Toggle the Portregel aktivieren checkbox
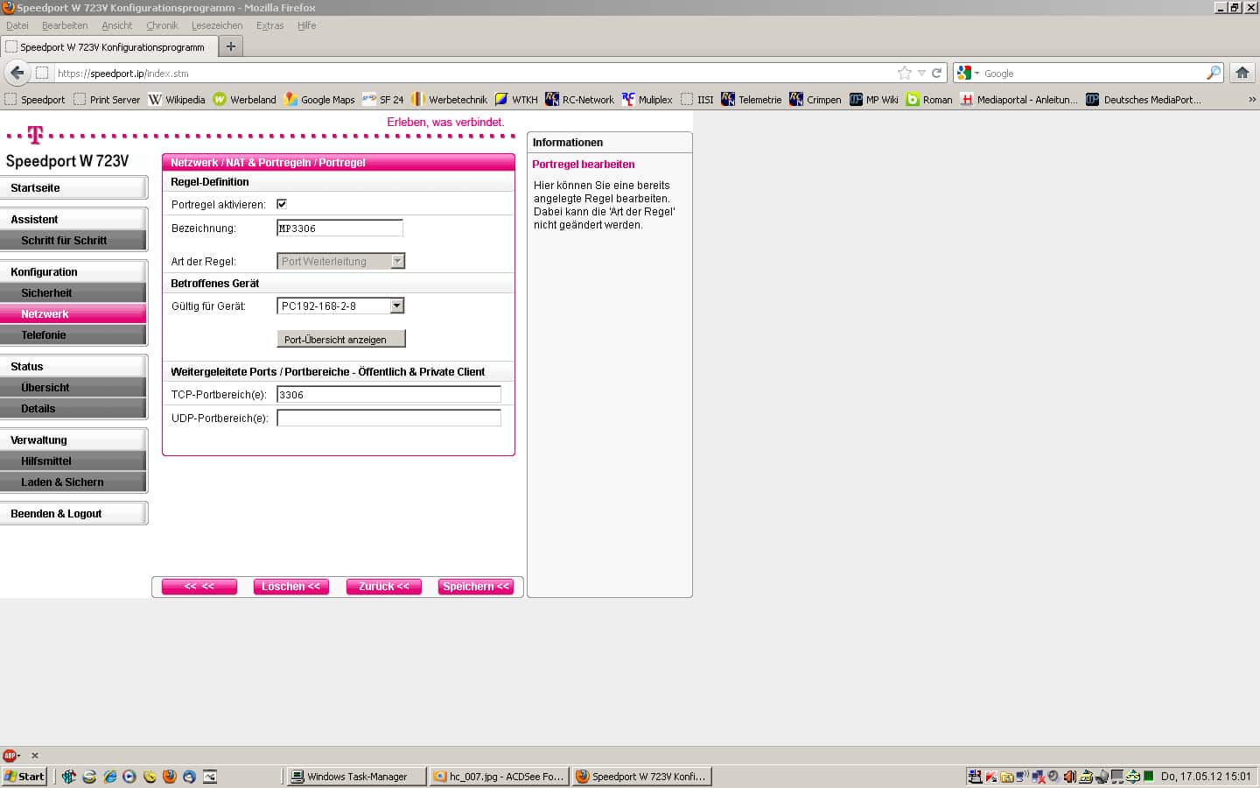1260x788 pixels. click(282, 204)
